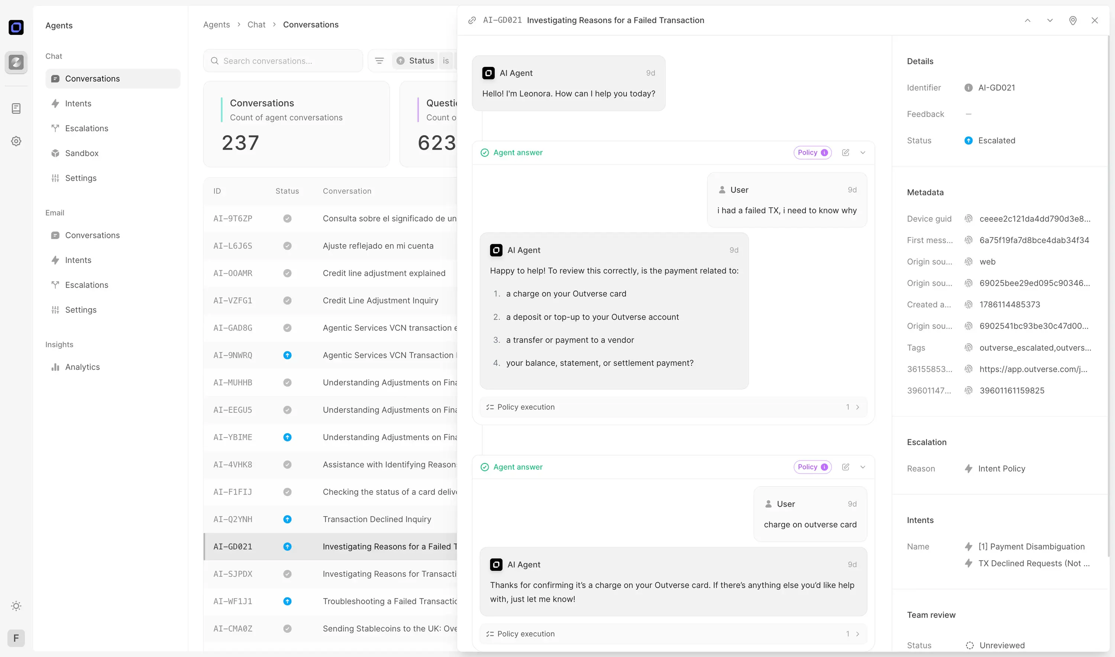Click the Unreviewed team review status
The image size is (1115, 657).
pos(995,645)
